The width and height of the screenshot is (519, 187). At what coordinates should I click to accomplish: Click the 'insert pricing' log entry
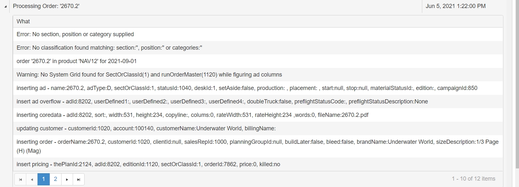pyautogui.click(x=148, y=164)
